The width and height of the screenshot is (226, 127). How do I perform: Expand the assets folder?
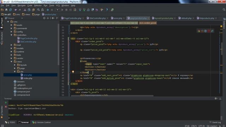click(x=11, y=25)
